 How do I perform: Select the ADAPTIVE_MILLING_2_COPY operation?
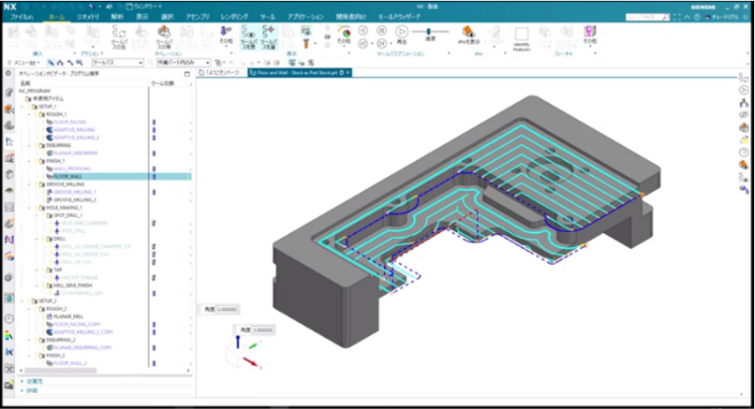(x=82, y=332)
